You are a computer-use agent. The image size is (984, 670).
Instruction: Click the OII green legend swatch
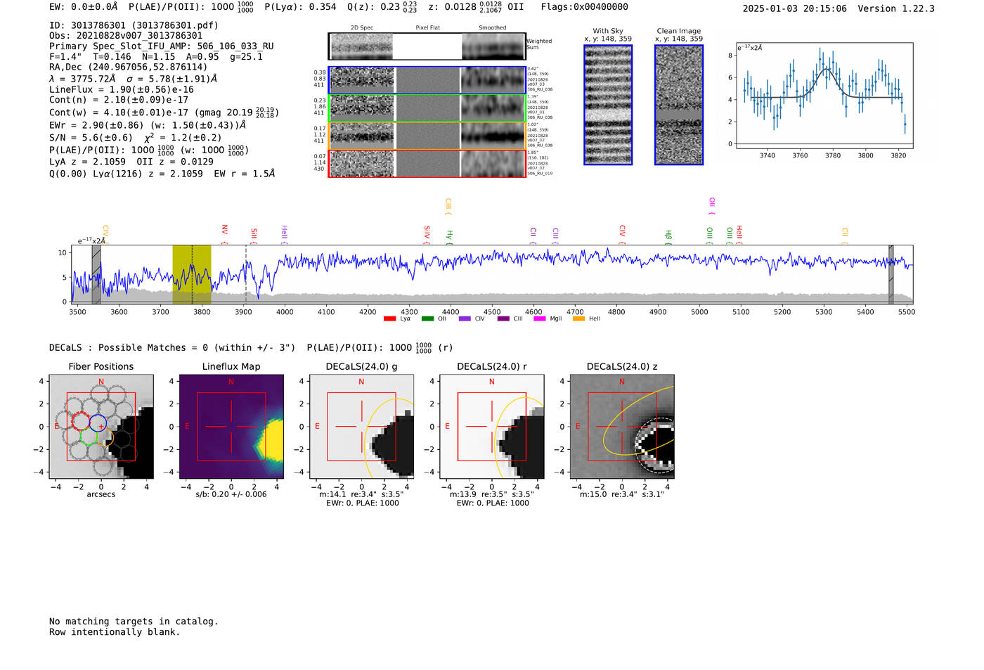(x=427, y=319)
